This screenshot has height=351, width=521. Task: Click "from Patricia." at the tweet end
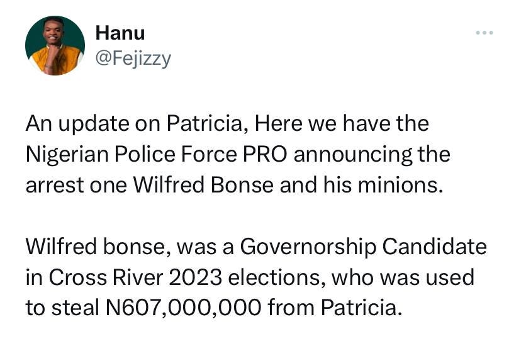pyautogui.click(x=335, y=308)
